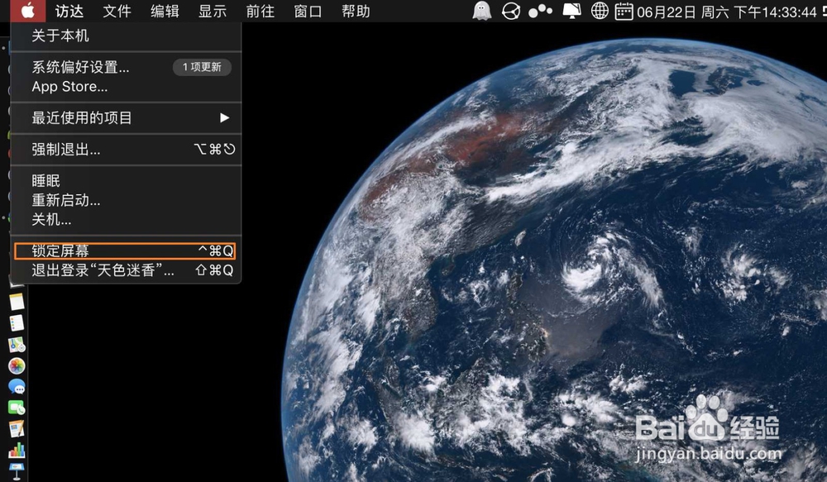Open Pages app in the dock
This screenshot has width=827, height=482.
(x=17, y=429)
